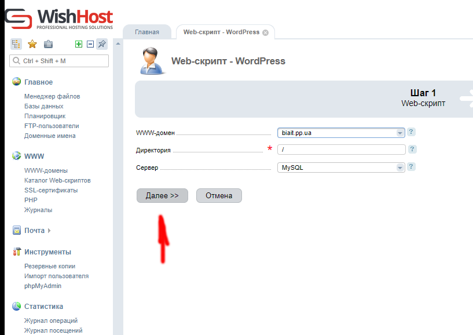The image size is (473, 335).
Task: Click the menu tree view icon
Action: click(16, 44)
